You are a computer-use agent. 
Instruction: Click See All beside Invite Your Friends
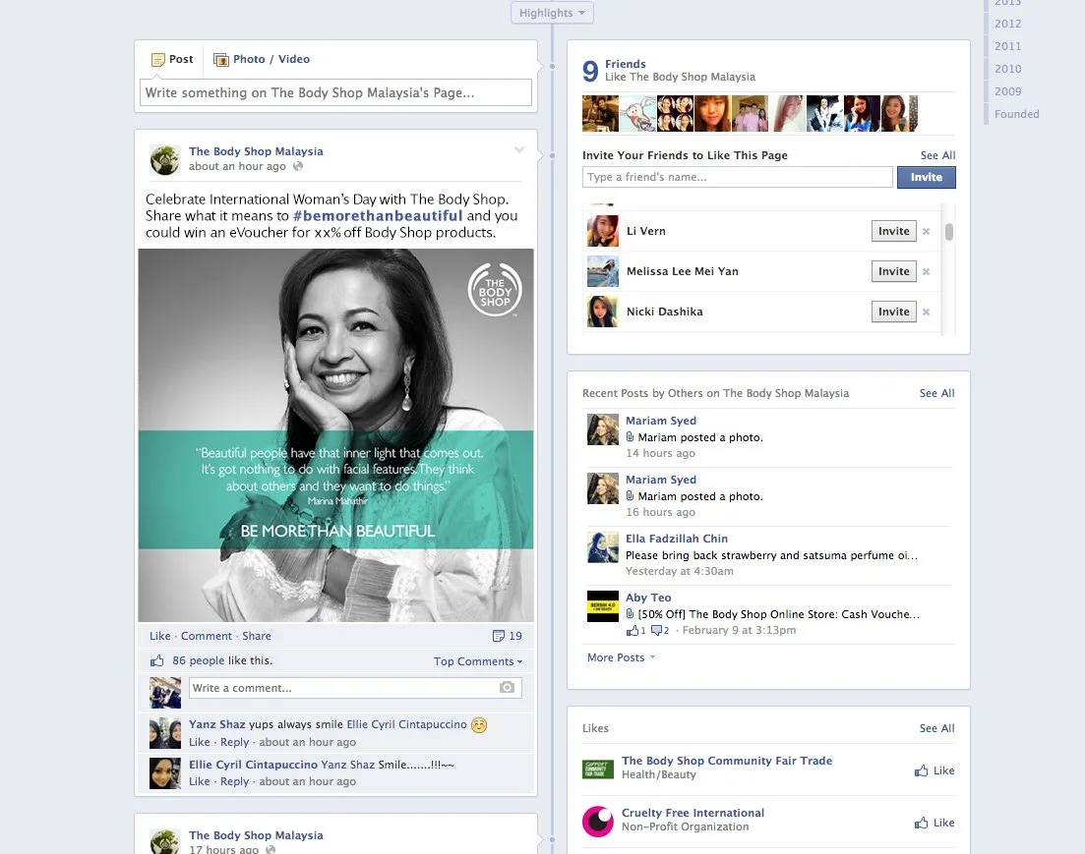point(937,155)
